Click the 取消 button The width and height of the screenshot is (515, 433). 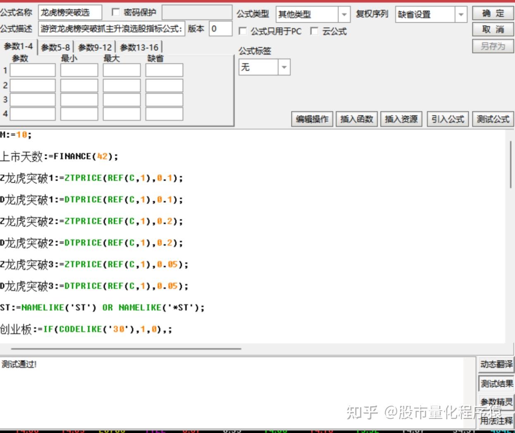(493, 29)
